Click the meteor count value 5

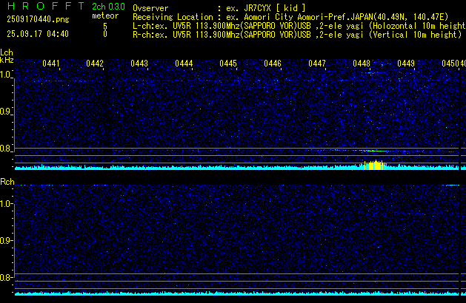pyautogui.click(x=105, y=26)
